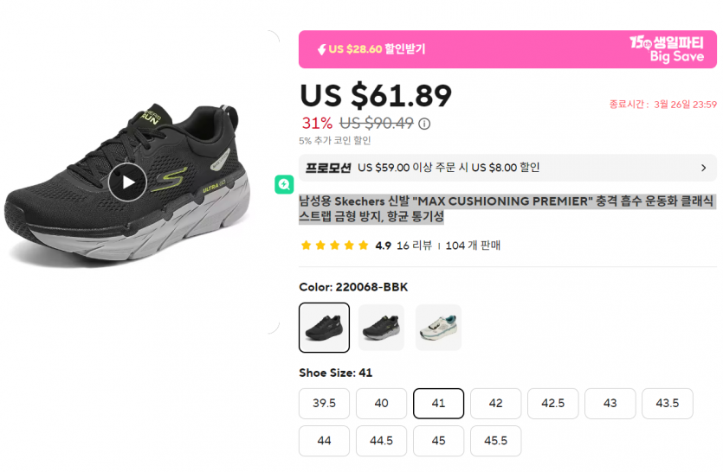
Task: Pick shoe size 44
Action: (x=324, y=441)
